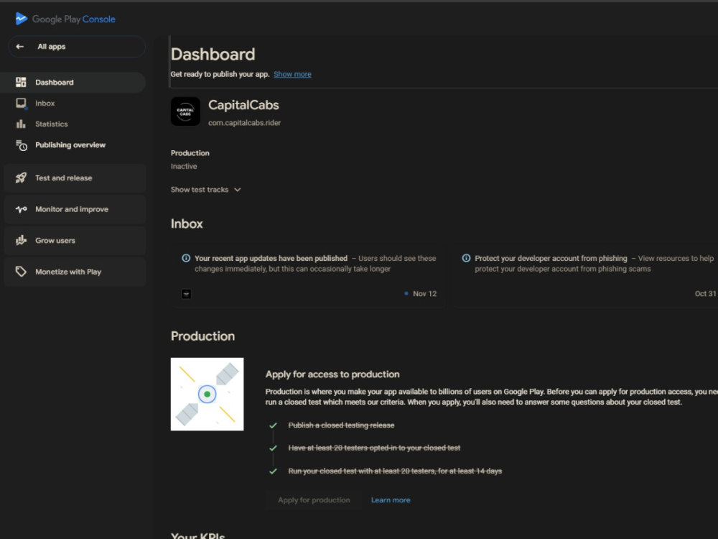718x539 pixels.
Task: Click the Inbox tray icon in sidebar
Action: click(x=21, y=103)
